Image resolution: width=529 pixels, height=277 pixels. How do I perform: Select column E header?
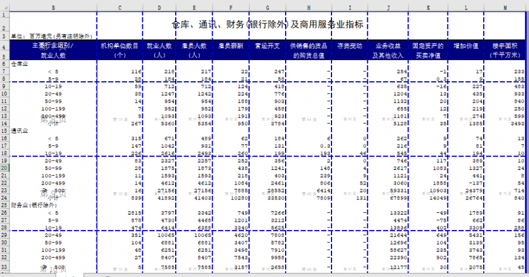point(194,8)
